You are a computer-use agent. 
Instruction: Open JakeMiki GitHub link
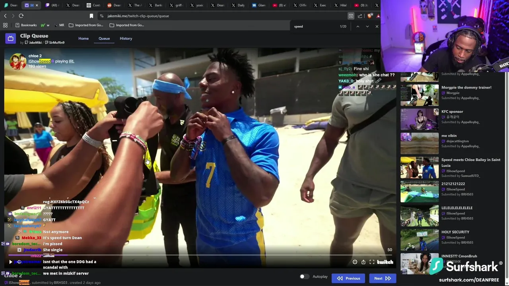click(33, 43)
